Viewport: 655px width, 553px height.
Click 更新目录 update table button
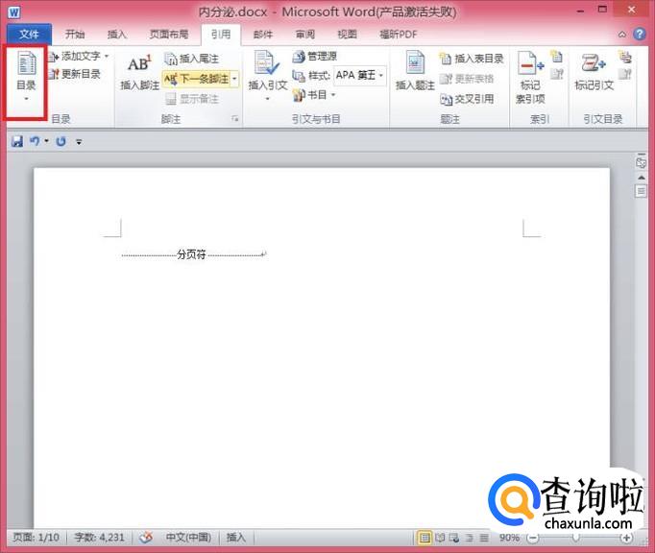75,74
